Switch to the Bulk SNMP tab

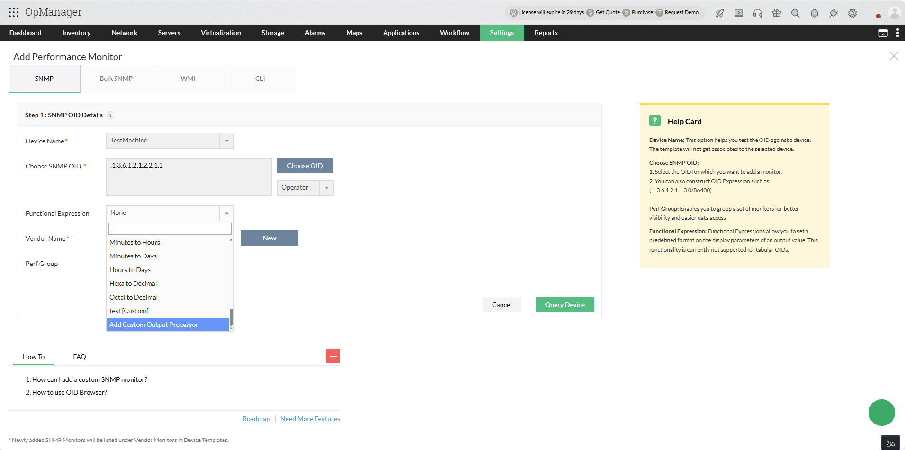[x=116, y=79]
